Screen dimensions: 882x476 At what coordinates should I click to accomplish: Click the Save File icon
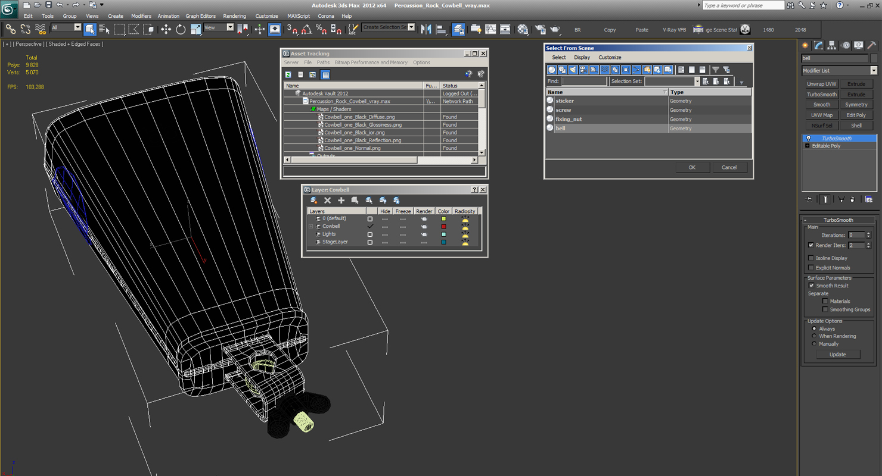click(48, 5)
